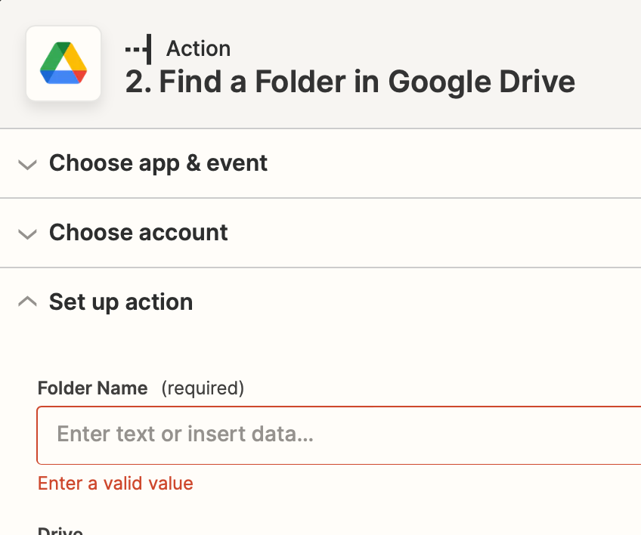Click the "Set up action" heading text
The image size is (641, 535).
point(121,302)
